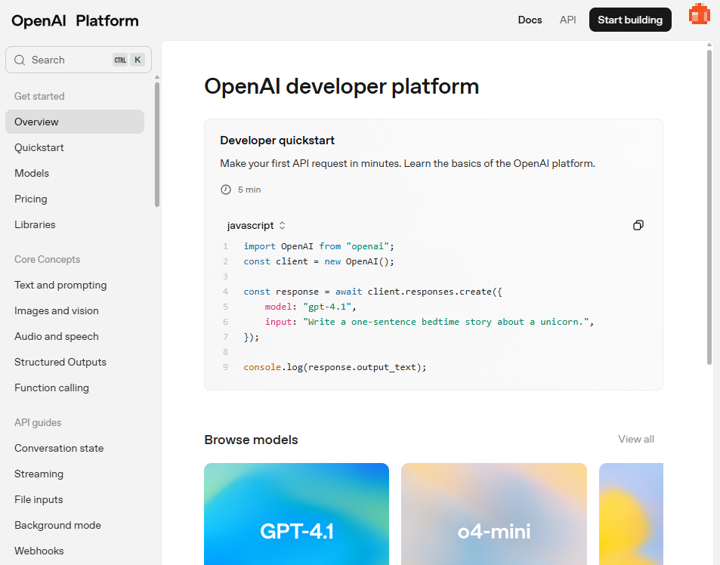Viewport: 720px width, 565px height.
Task: Click the main page vertical scrollbar
Action: coord(709,206)
